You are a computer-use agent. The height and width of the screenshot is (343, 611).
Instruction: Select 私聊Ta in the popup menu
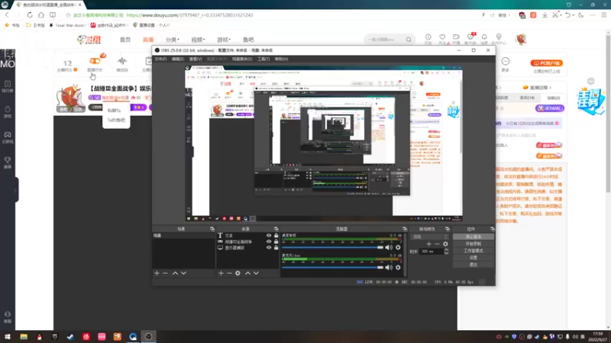(x=114, y=111)
